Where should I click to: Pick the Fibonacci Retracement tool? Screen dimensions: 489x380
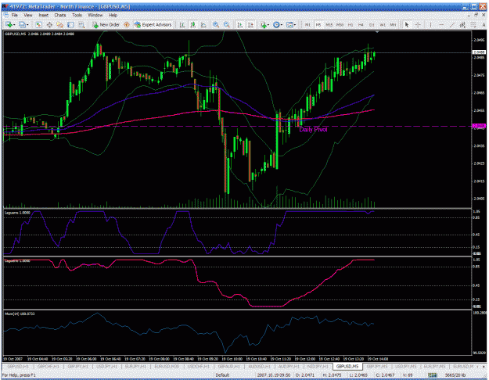473,24
